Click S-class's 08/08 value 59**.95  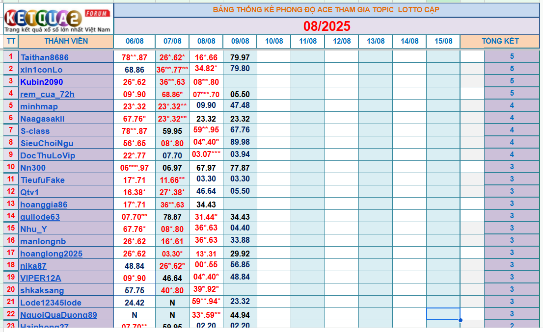(206, 129)
